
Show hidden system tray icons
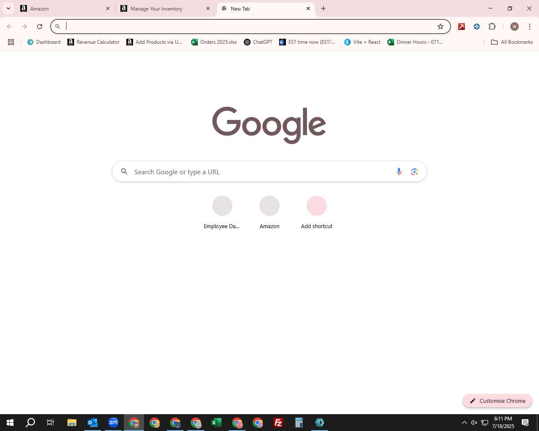click(464, 423)
